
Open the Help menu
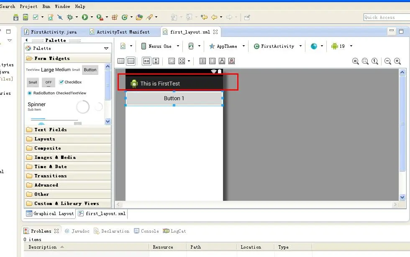tap(80, 6)
